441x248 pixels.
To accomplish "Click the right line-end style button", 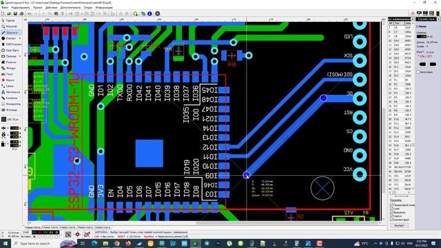I will [433, 64].
